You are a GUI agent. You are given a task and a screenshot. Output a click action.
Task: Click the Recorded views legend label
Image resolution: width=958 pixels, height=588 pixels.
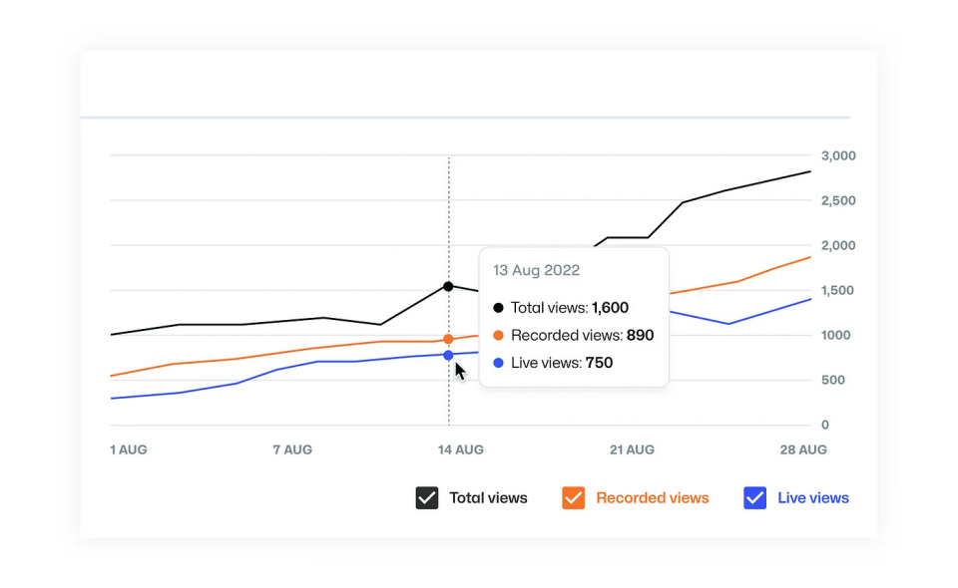click(653, 498)
